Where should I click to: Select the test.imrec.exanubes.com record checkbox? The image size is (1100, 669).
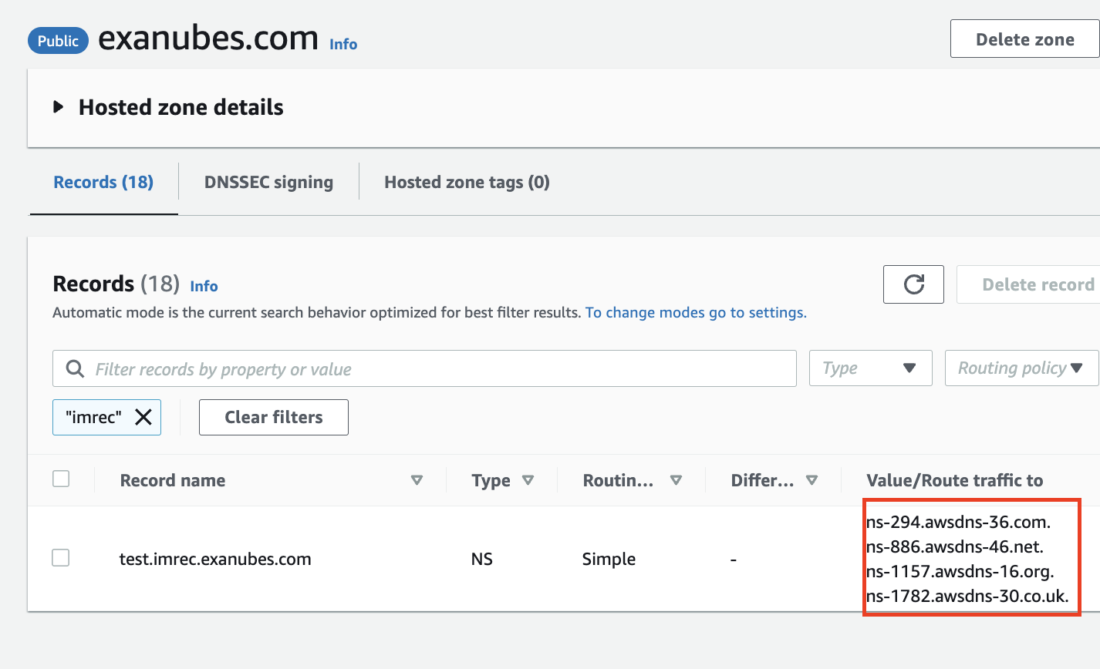[61, 557]
